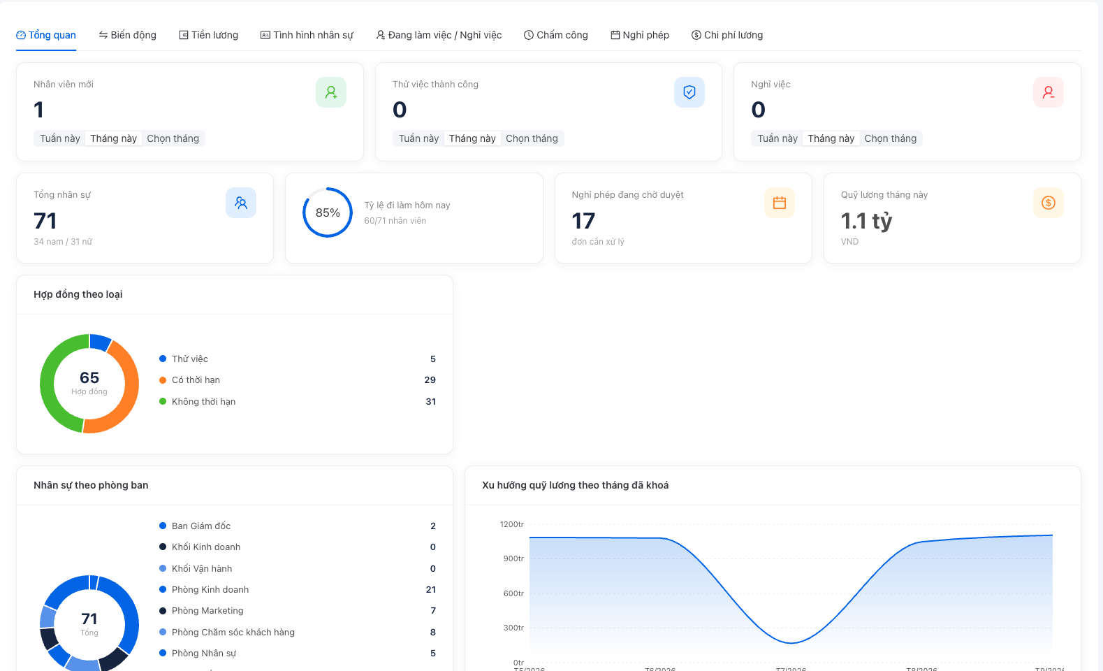This screenshot has width=1103, height=671.
Task: Open Chọn tháng picker under Nhân viên mới
Action: point(173,138)
